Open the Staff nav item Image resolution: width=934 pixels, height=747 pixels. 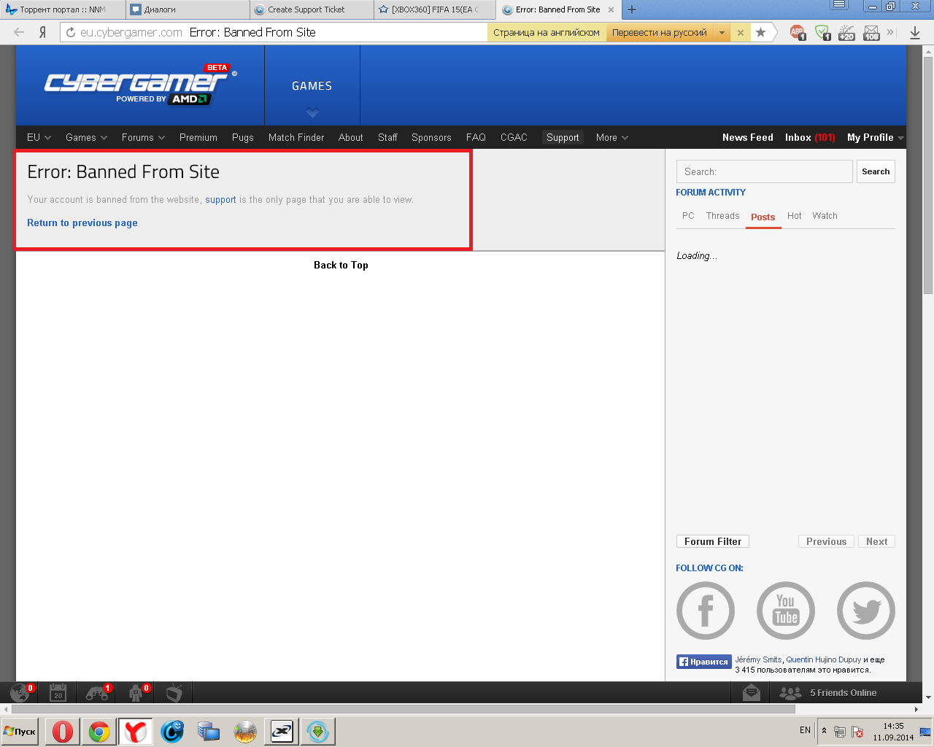point(387,137)
